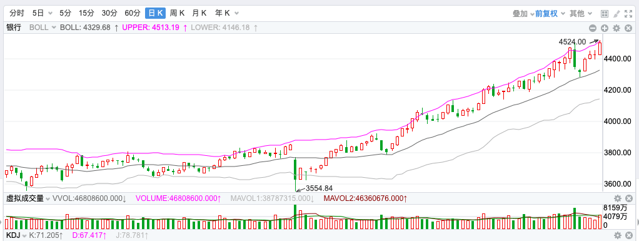Image resolution: width=639 pixels, height=241 pixels.
Task: Select the 60分 timeframe
Action: click(133, 13)
